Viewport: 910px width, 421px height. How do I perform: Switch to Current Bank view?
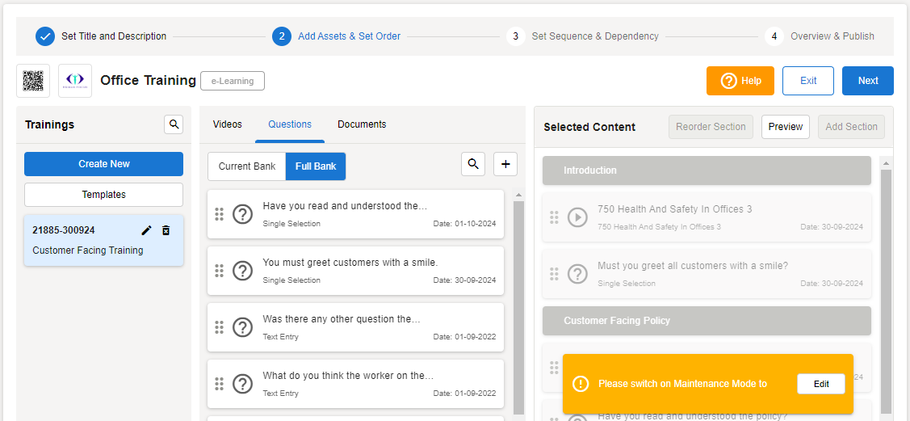[247, 166]
